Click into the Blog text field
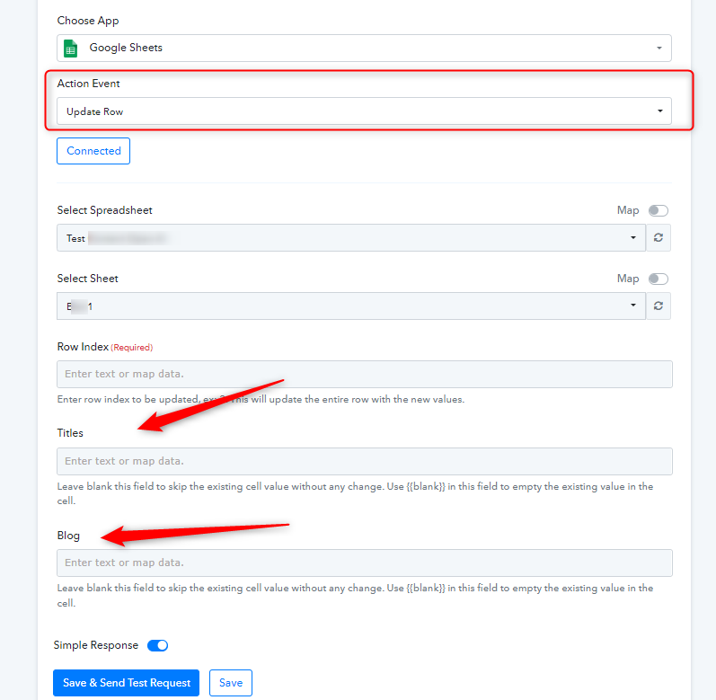The width and height of the screenshot is (716, 700). pos(365,563)
